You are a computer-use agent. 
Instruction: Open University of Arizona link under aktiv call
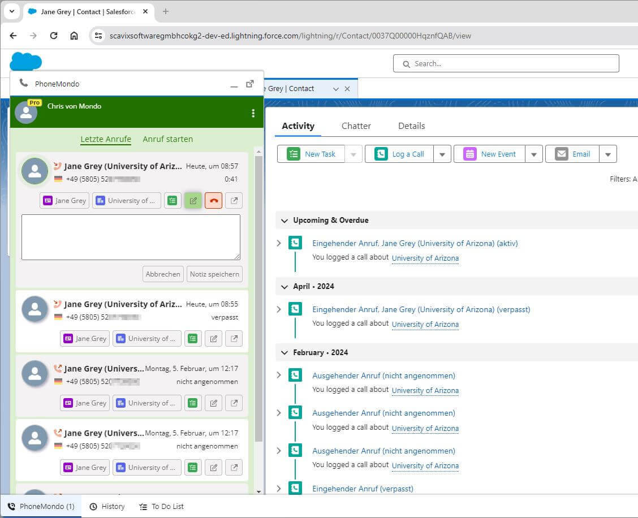[x=425, y=258]
